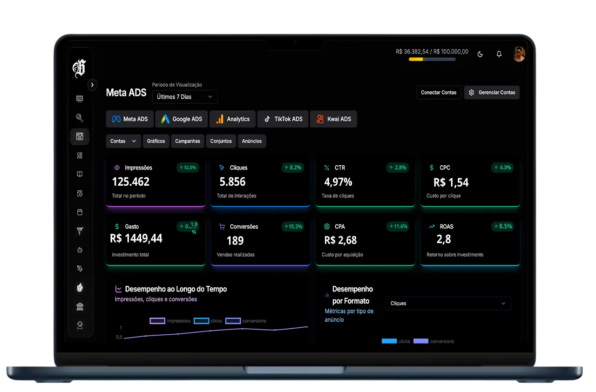Switch to the Google ADS tab
The image size is (596, 392).
[181, 119]
